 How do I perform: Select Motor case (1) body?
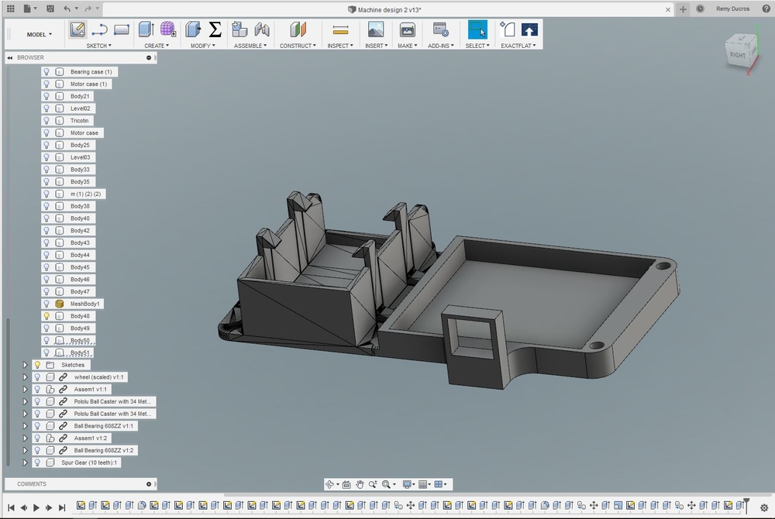(x=88, y=84)
